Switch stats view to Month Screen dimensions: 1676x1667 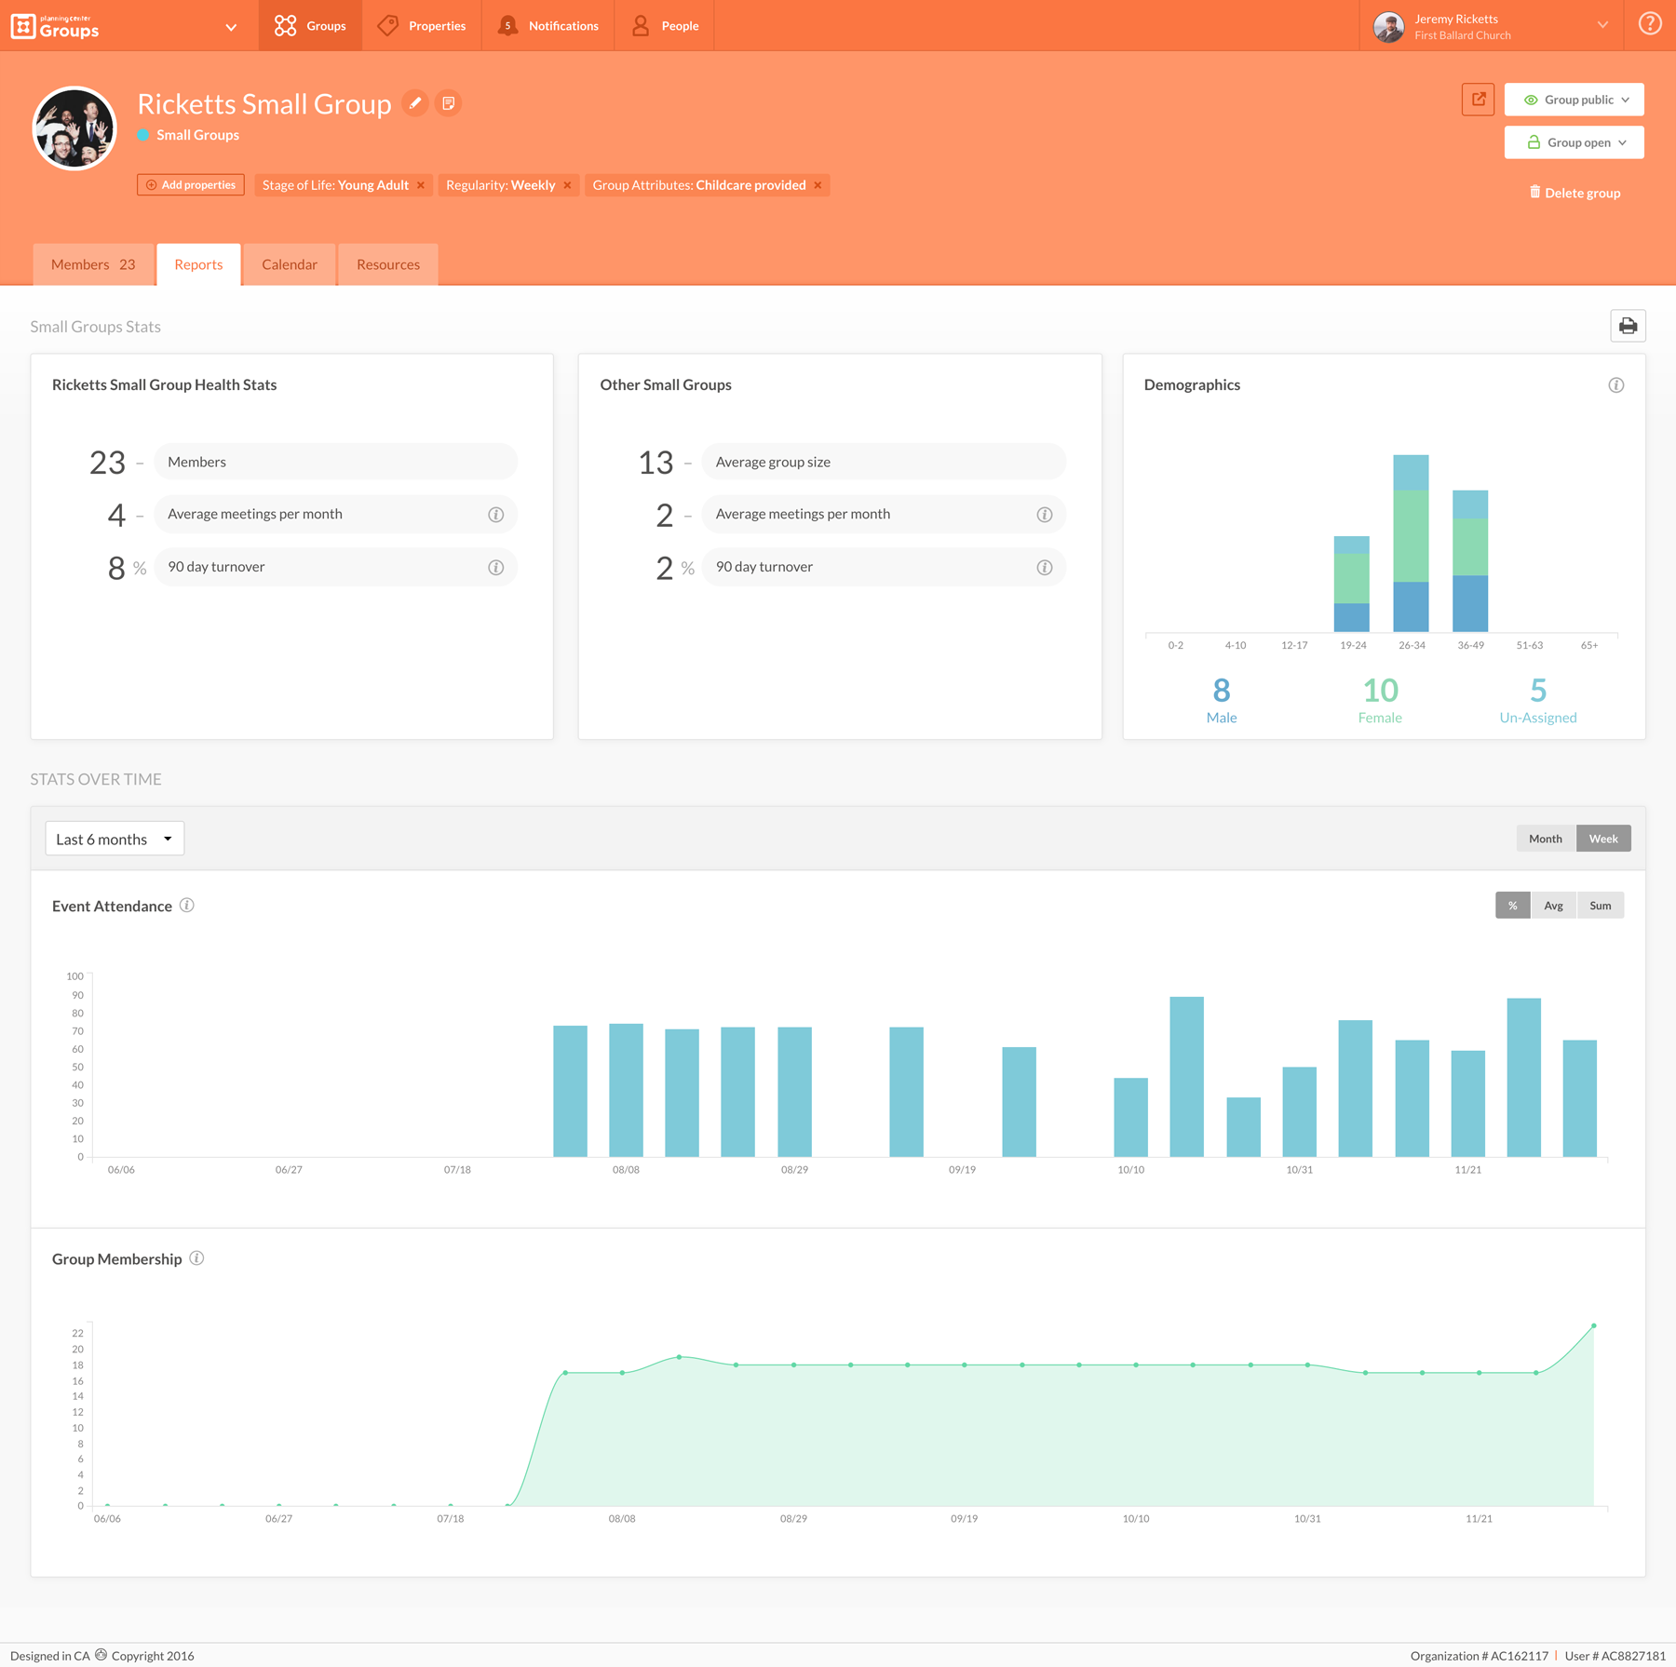click(x=1545, y=838)
